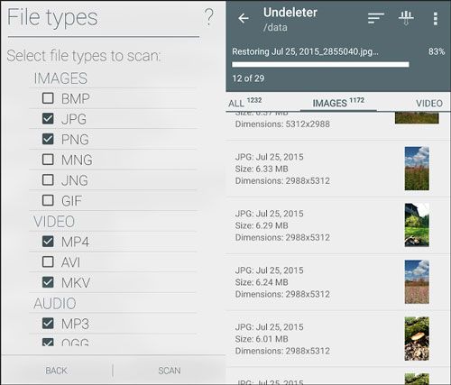Viewport: 451px width, 385px height.
Task: Enable the MNG checkbox
Action: (x=48, y=160)
